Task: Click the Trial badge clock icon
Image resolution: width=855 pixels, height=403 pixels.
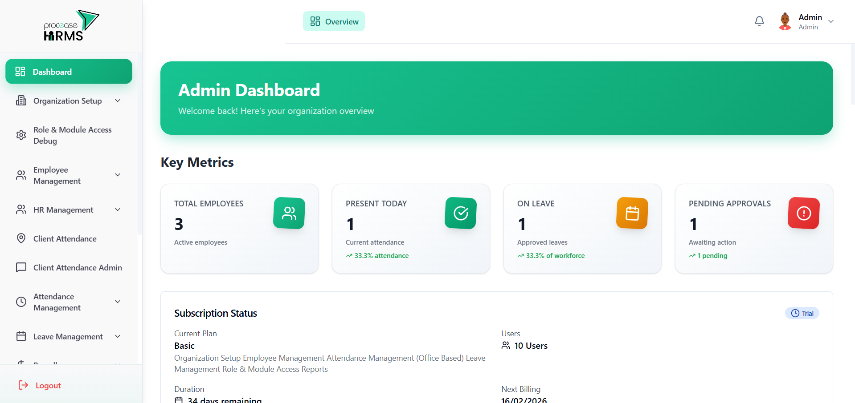Action: [x=795, y=313]
